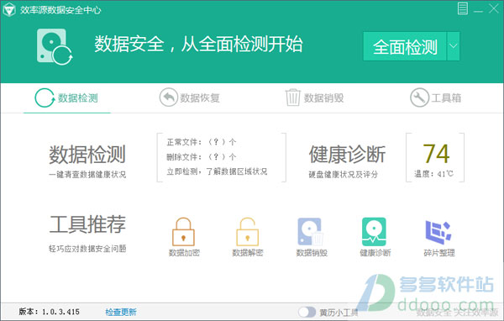
Task: Switch to the 数据恢复 tab
Action: pos(190,97)
